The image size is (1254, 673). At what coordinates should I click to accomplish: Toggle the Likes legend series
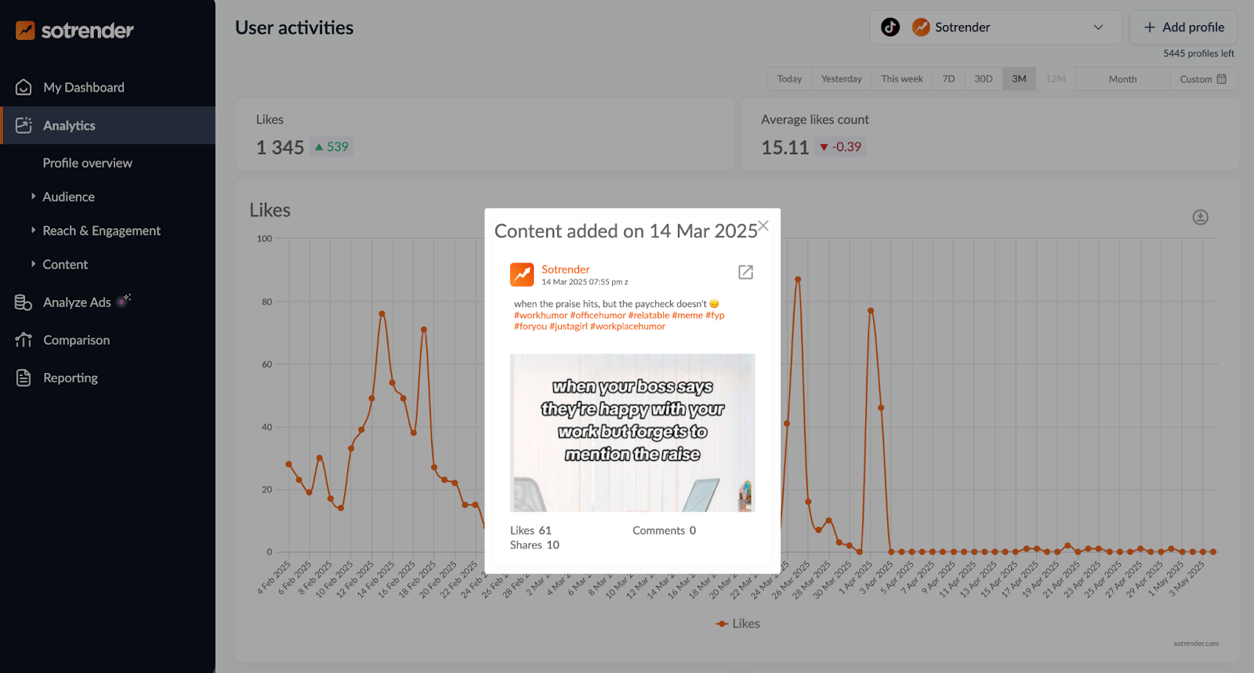click(738, 624)
